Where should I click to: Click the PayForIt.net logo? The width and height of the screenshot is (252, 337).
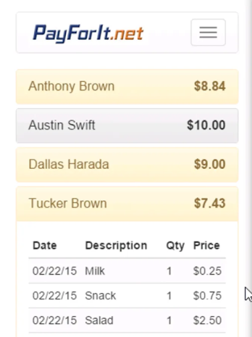tap(88, 33)
